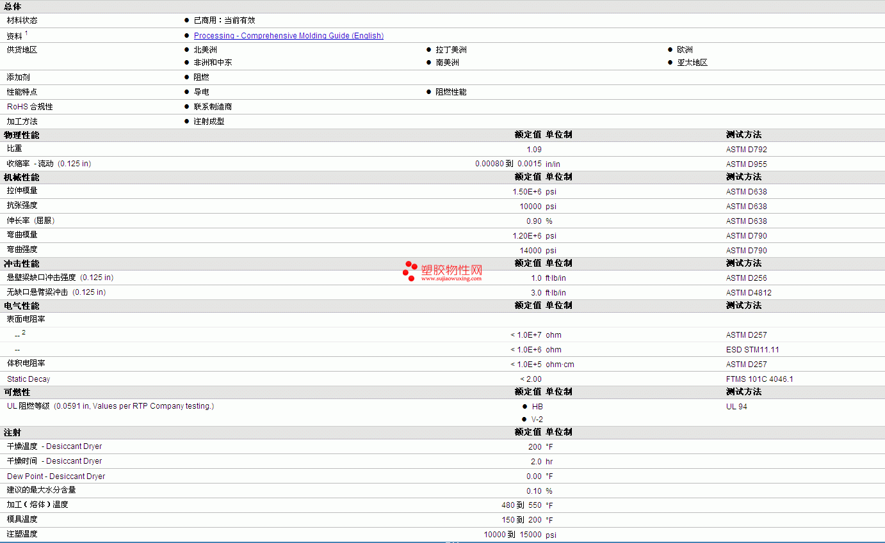Viewport: 885px width, 543px height.
Task: Select the 悬臂梁缺口冲击强度 row label
Action: click(x=60, y=278)
